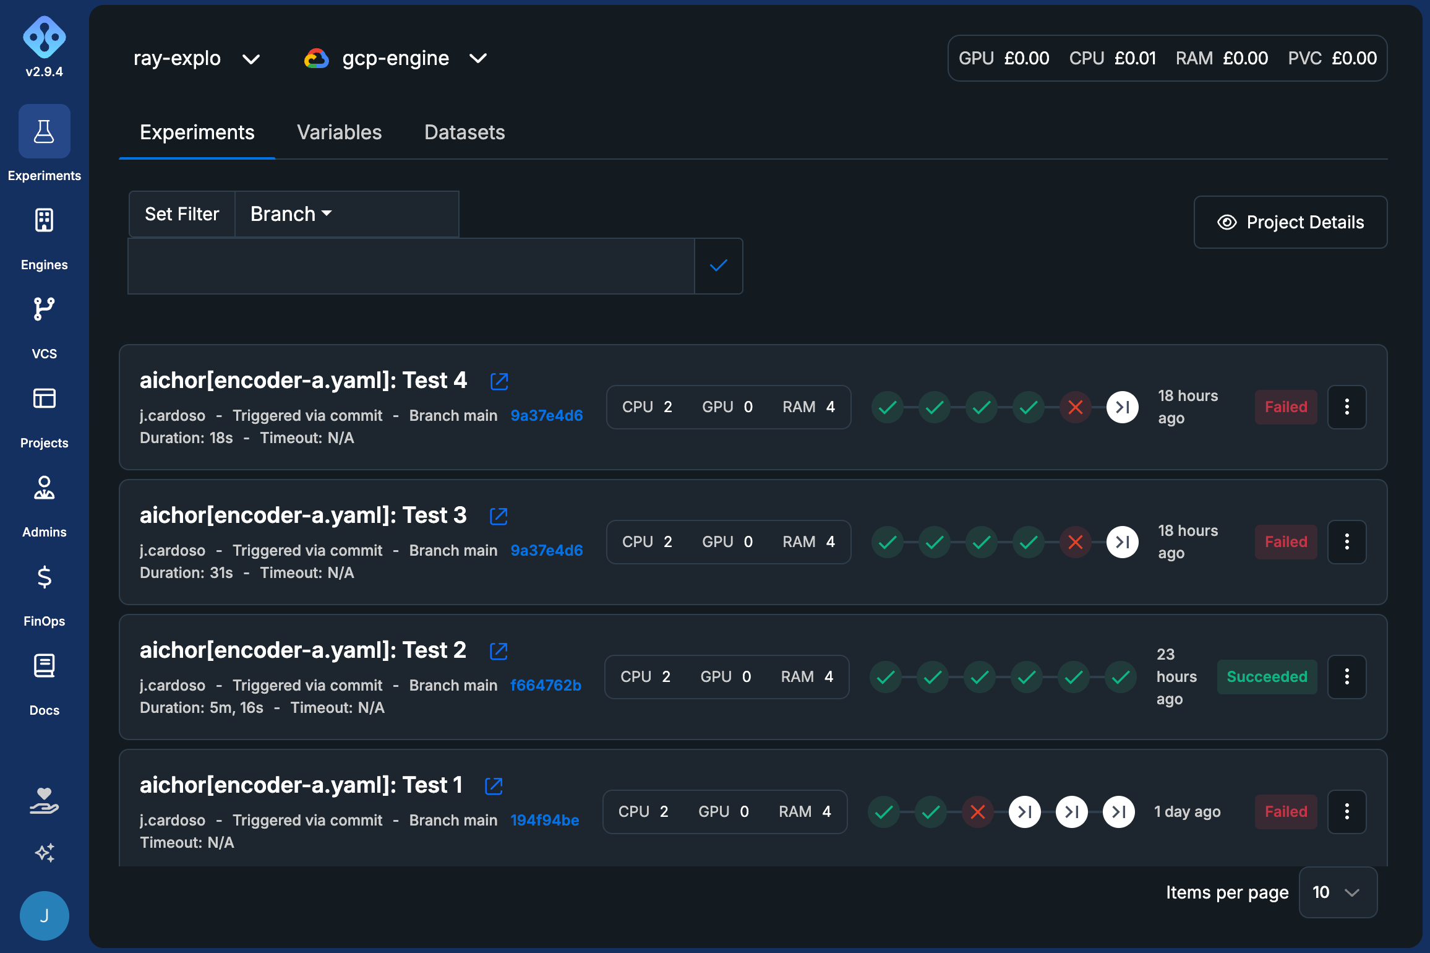Click the Set Filter button
Viewport: 1430px width, 953px height.
click(182, 214)
